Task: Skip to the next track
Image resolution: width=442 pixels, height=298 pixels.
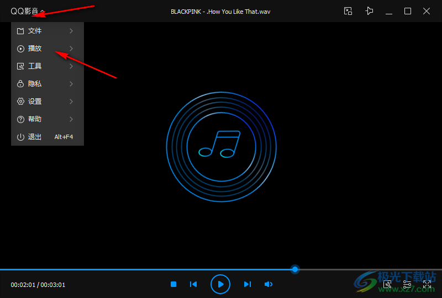Action: pos(247,284)
